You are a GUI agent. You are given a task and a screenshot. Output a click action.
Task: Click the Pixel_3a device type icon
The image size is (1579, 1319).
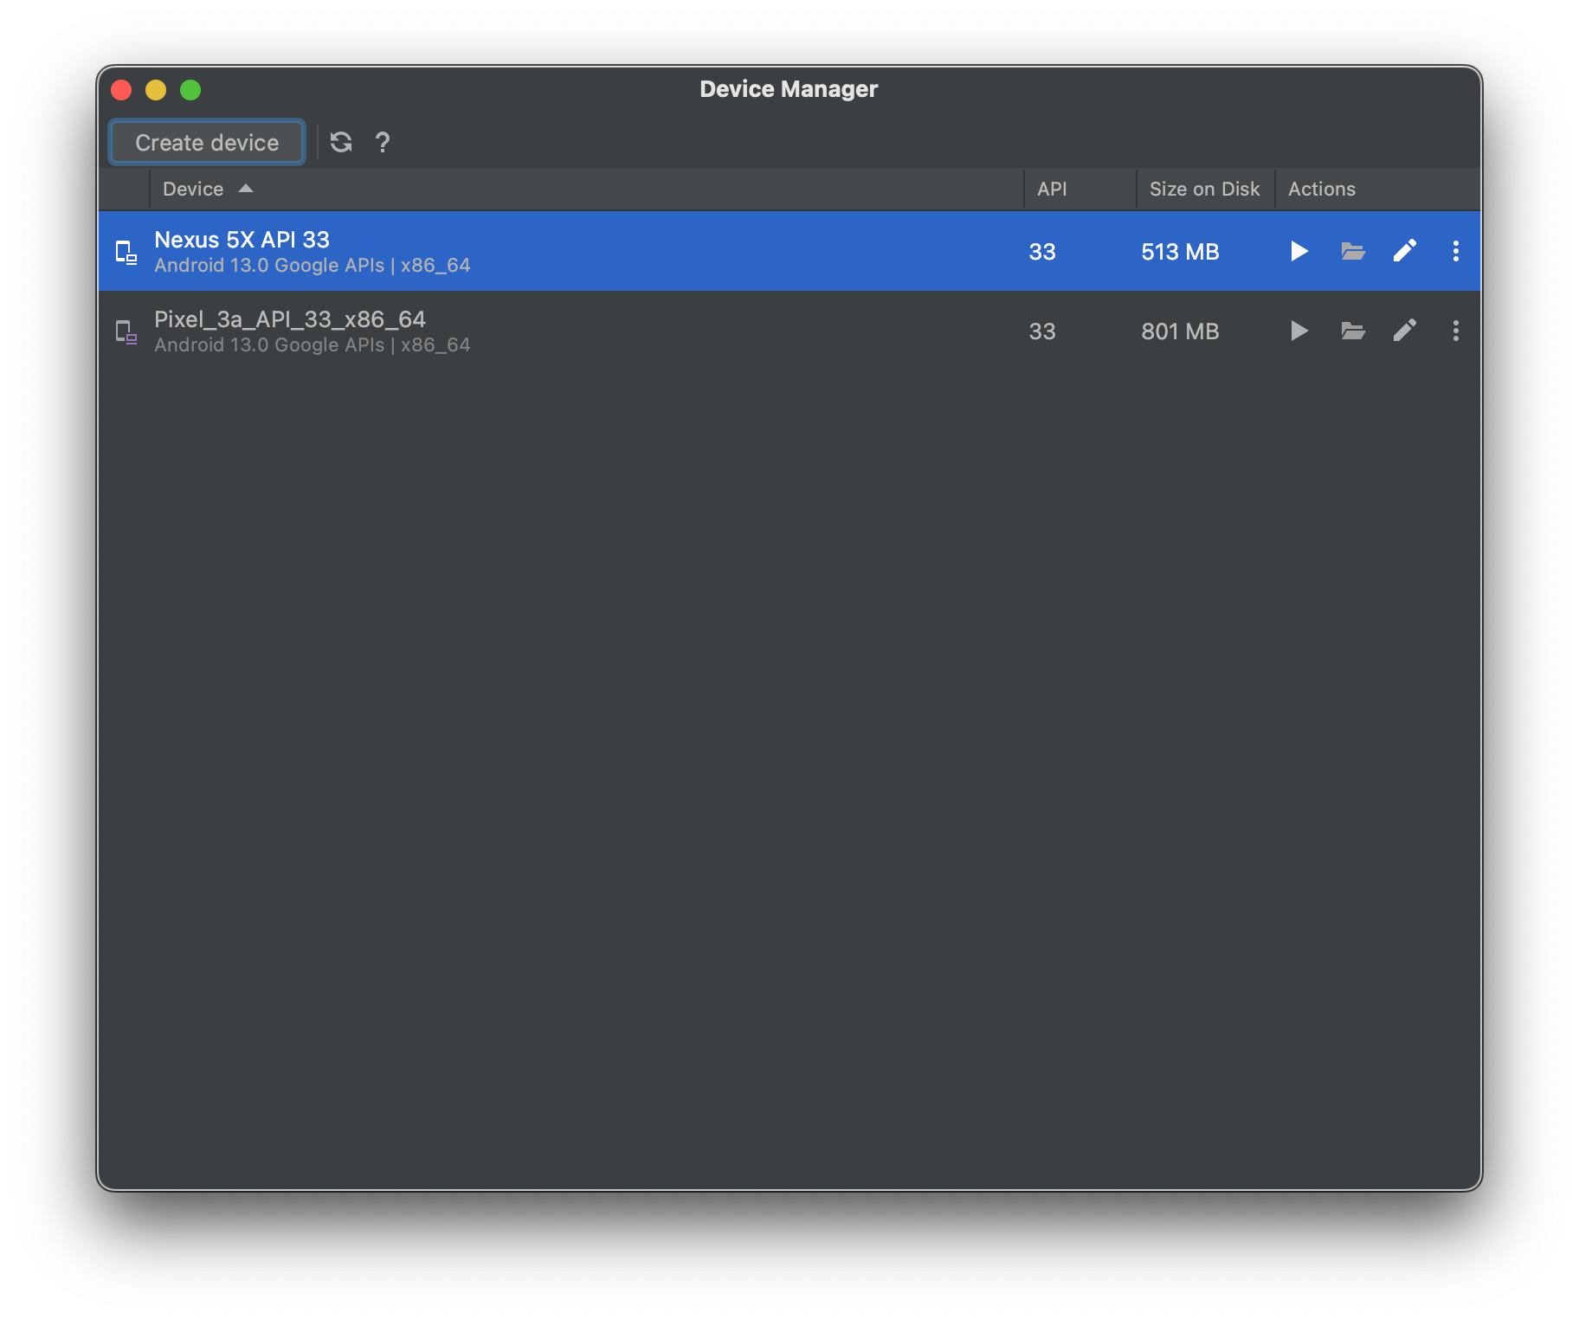(126, 332)
